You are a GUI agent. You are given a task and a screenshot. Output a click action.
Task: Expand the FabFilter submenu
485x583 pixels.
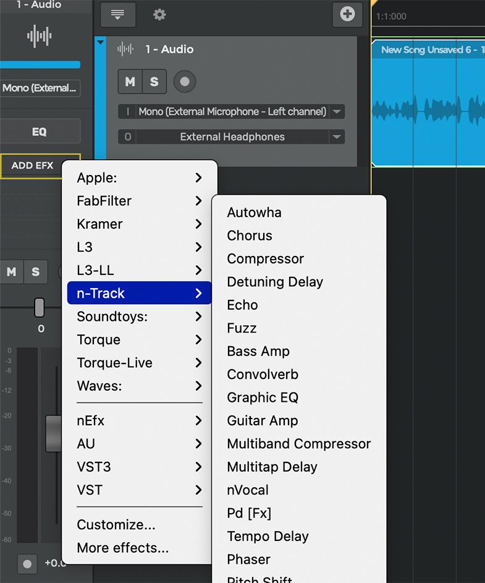point(139,201)
